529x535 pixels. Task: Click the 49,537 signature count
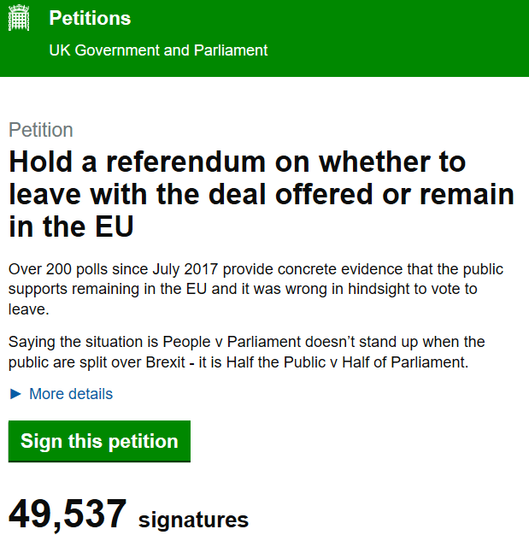coord(68,514)
